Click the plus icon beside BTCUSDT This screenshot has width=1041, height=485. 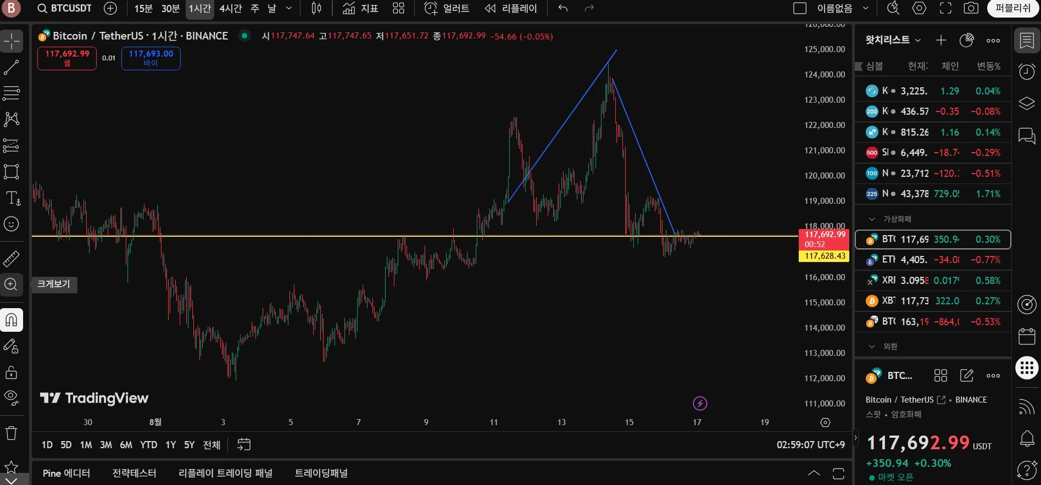coord(110,8)
